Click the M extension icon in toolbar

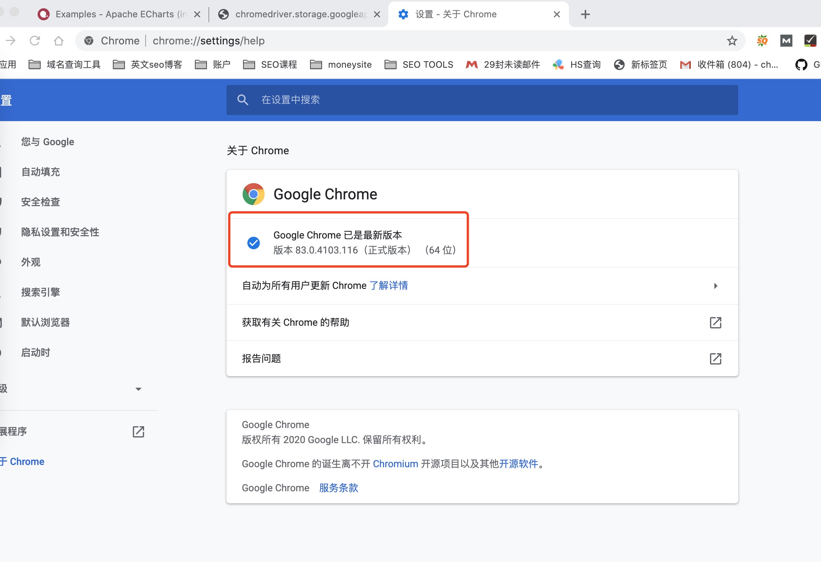[x=786, y=41]
